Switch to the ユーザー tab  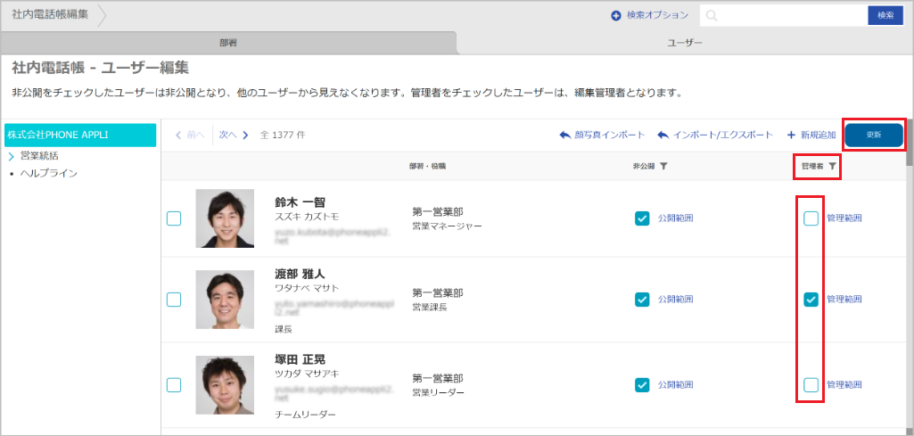pyautogui.click(x=685, y=42)
